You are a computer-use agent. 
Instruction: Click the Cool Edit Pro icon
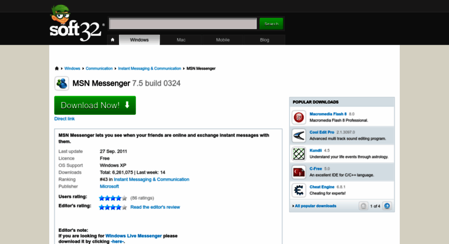[x=299, y=136]
